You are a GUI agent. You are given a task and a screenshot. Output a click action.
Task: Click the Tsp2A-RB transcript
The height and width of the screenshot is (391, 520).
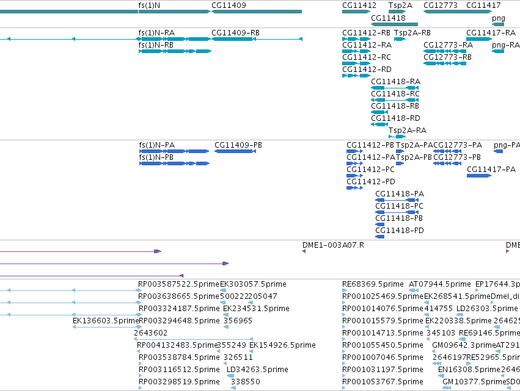[400, 39]
